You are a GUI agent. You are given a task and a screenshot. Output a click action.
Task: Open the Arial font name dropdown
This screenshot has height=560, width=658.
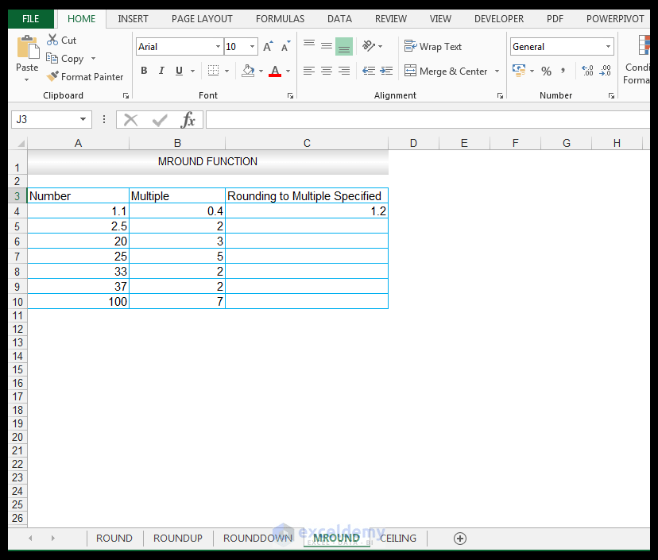(217, 46)
